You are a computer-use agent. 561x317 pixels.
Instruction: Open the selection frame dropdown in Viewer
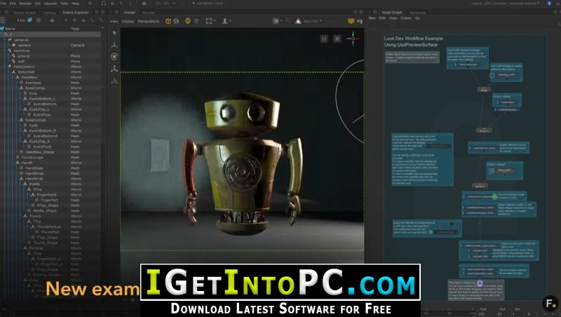(x=210, y=21)
